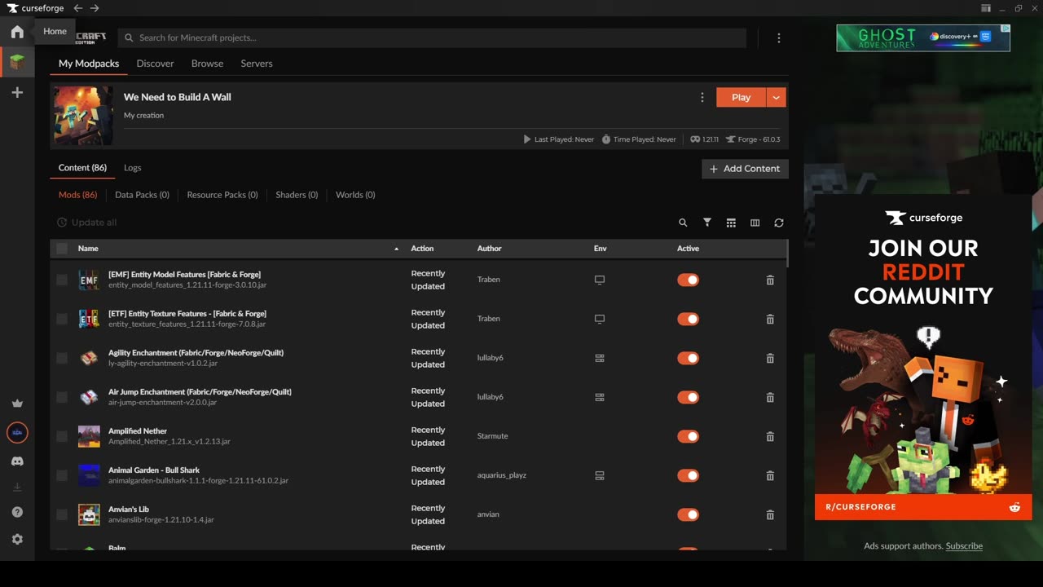Open the filter funnel icon
This screenshot has height=587, width=1043.
point(707,223)
